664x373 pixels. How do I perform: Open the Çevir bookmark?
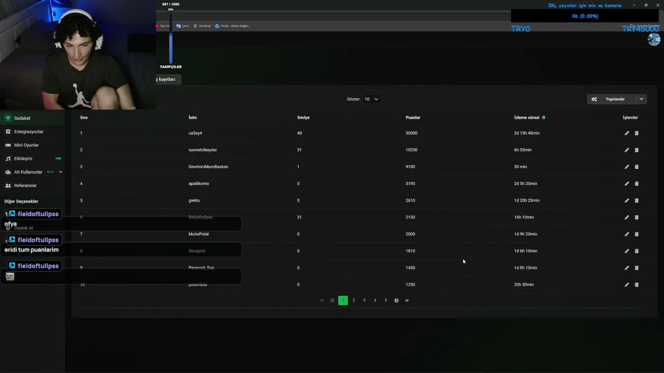click(183, 26)
